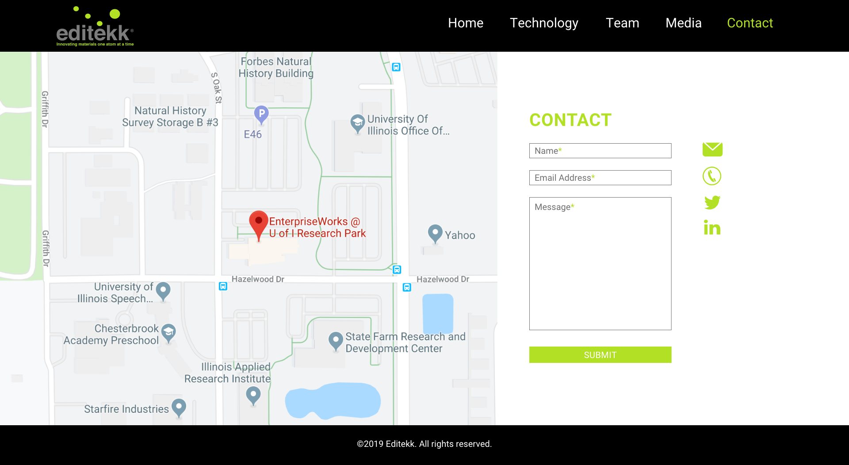Click the bus stop icon near Forbes building
Viewport: 849px width, 465px height.
coord(396,67)
